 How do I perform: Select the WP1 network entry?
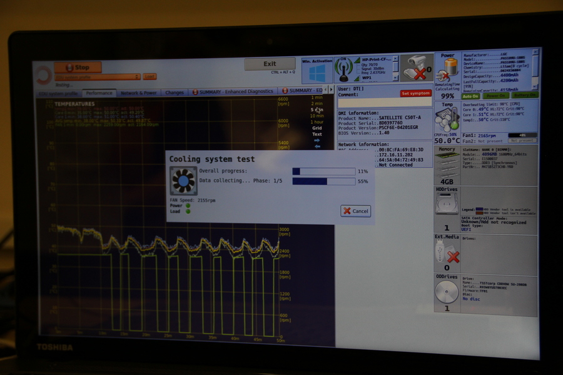click(x=367, y=77)
